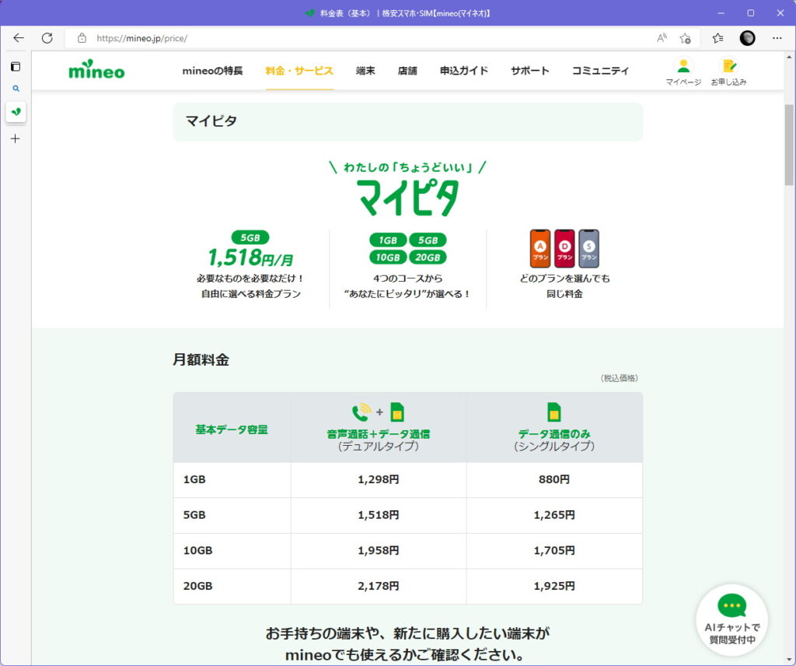Click the single-type SIM card icon
The width and height of the screenshot is (796, 666).
pos(553,412)
